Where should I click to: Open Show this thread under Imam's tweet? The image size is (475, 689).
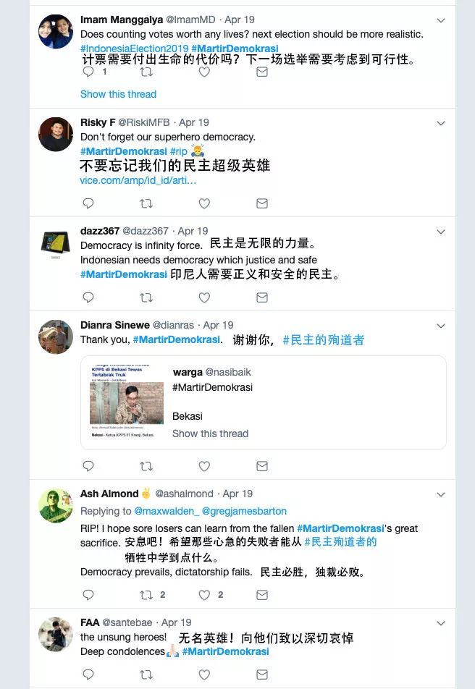point(118,94)
